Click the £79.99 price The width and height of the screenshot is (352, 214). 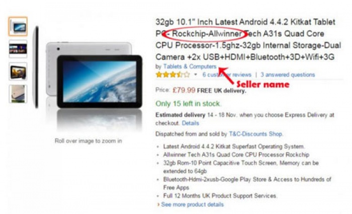(184, 90)
